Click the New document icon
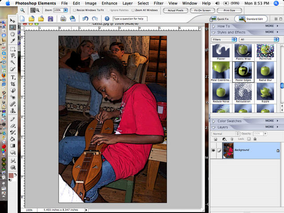Image resolution: width=284 pixels, height=213 pixels. point(22,19)
